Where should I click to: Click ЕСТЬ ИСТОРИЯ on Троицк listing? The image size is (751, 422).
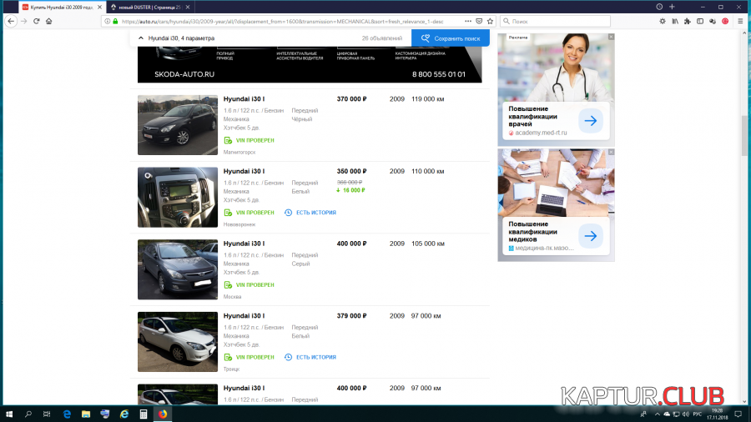point(310,357)
